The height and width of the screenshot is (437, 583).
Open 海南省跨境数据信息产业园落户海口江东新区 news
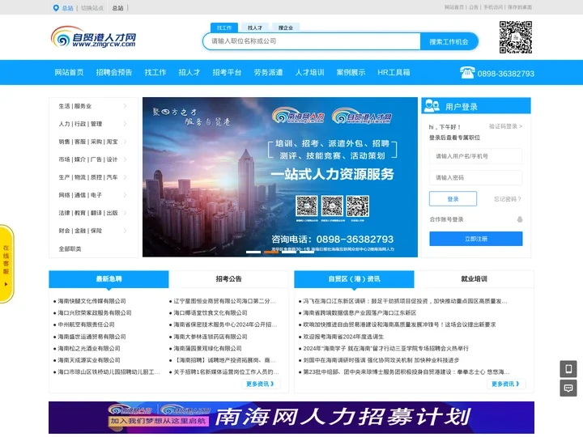tap(360, 313)
